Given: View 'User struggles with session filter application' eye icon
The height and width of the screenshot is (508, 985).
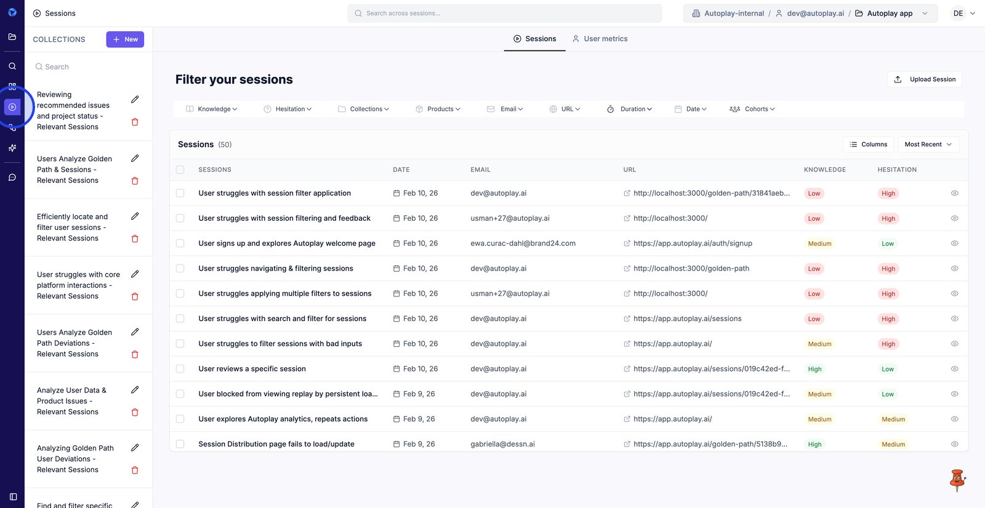Looking at the screenshot, I should tap(954, 193).
